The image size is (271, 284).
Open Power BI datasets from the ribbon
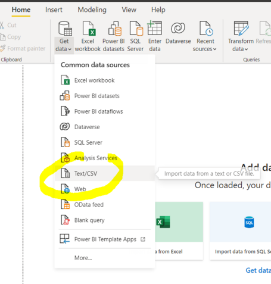click(115, 29)
